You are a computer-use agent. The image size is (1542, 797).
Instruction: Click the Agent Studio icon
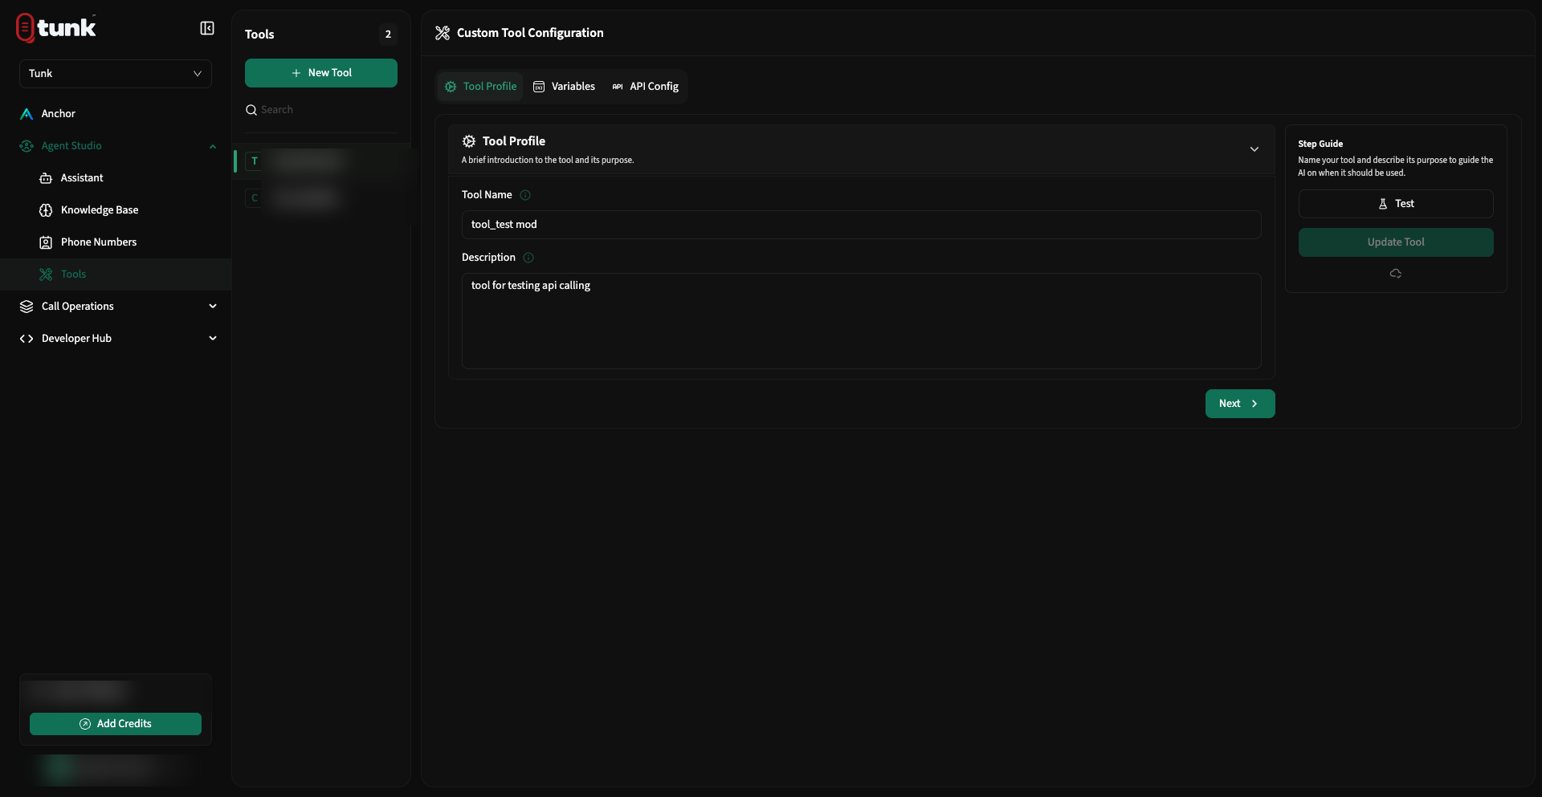click(27, 146)
